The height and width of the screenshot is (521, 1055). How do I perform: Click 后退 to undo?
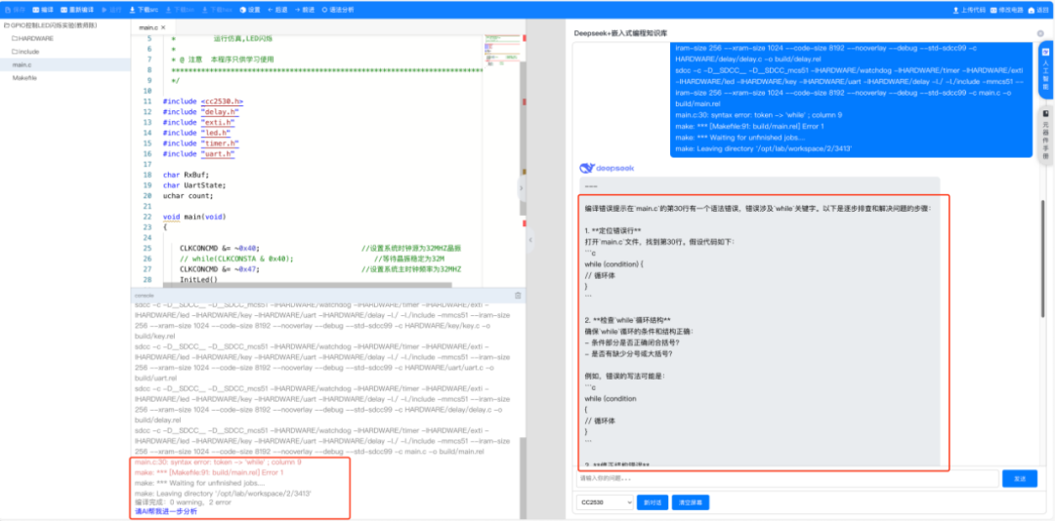point(277,10)
